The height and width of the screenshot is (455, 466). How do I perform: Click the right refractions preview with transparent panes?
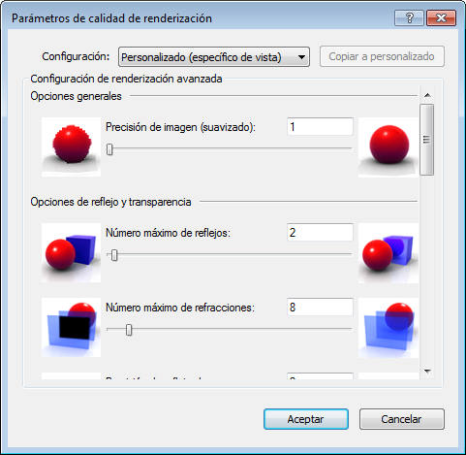pyautogui.click(x=388, y=328)
